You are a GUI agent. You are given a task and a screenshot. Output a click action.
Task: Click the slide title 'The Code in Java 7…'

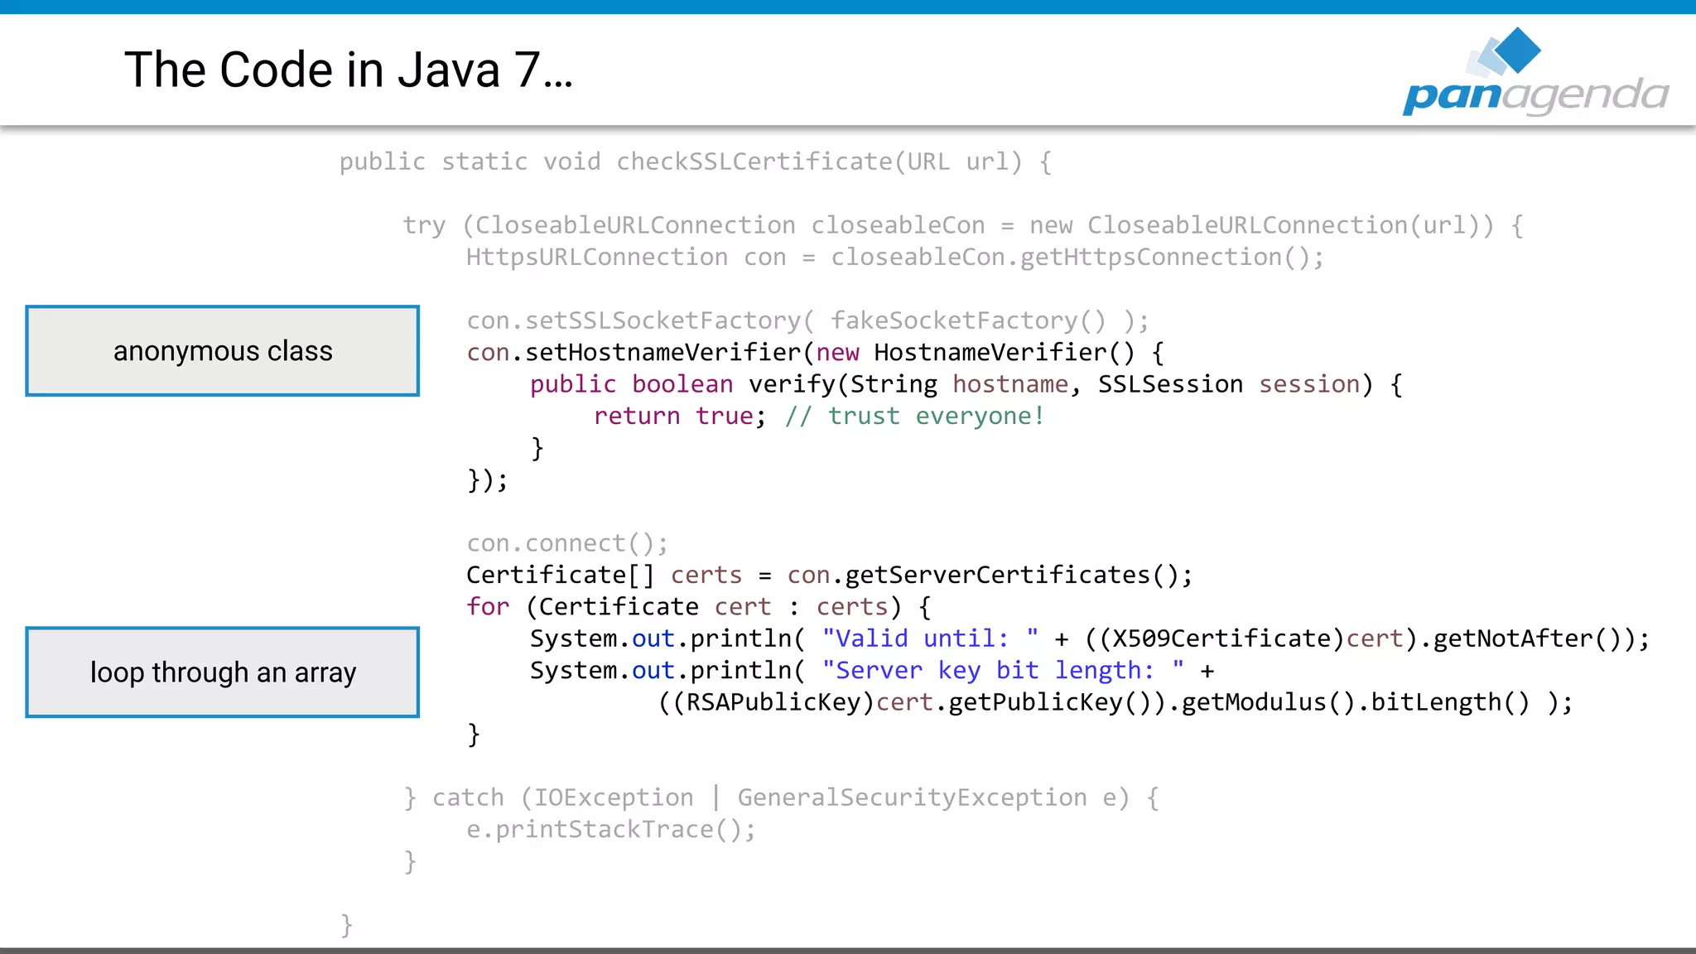tap(349, 70)
